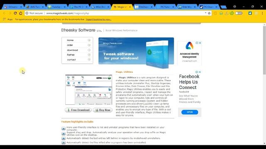
Task: Click the Magic Utilities screenshot thumbnail
Action: [x=89, y=89]
